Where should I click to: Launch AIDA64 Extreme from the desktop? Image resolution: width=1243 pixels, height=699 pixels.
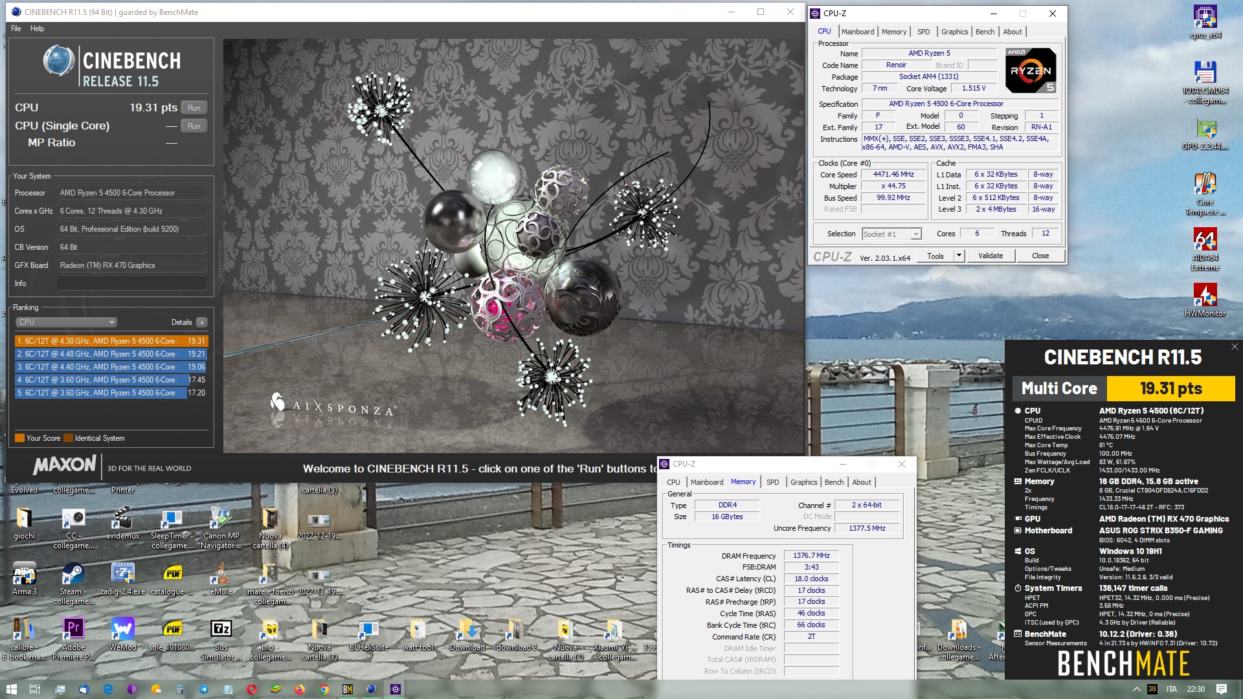tap(1205, 249)
